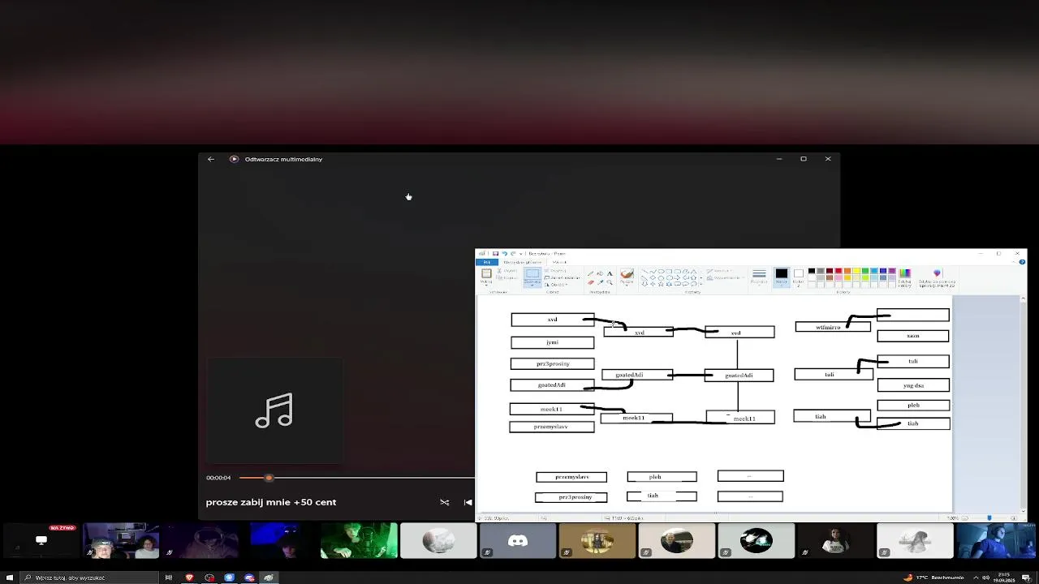Viewport: 1039px width, 584px height.
Task: Click the Copy (Kopiuj) command in Paint
Action: pos(507,278)
